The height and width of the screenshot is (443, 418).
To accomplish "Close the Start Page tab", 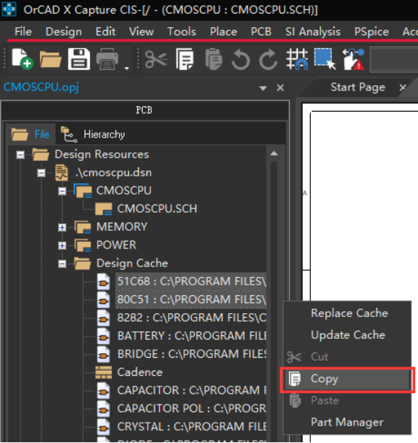I will [x=403, y=88].
